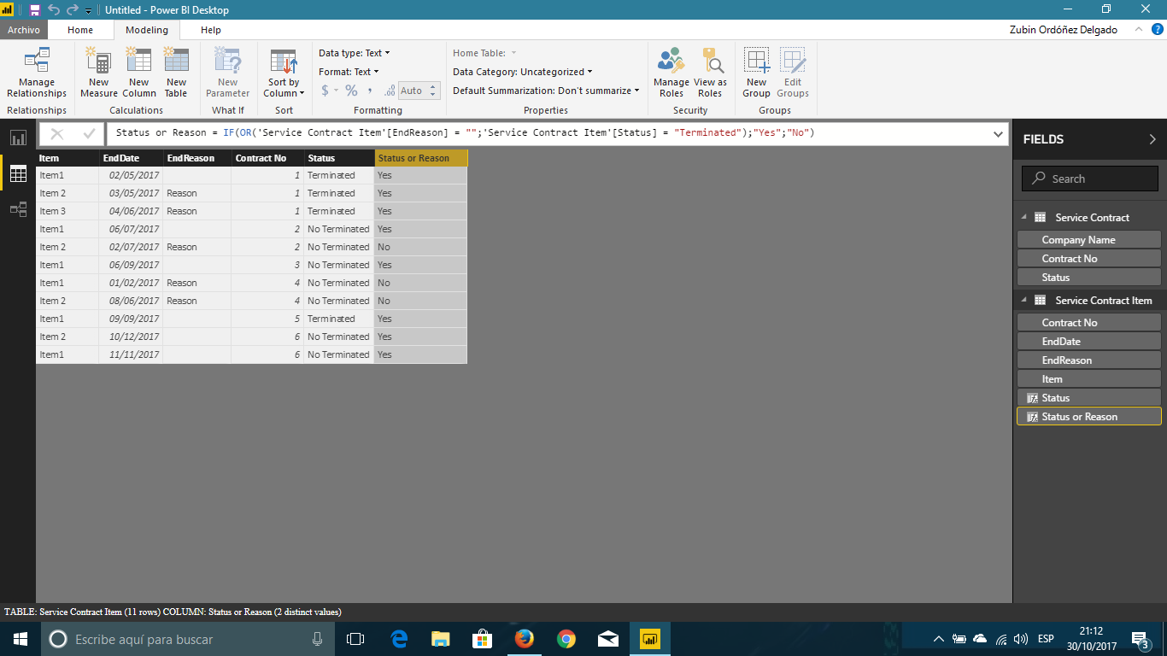The height and width of the screenshot is (656, 1167).
Task: Collapse Service Contract Item table in Fields
Action: [x=1024, y=300]
